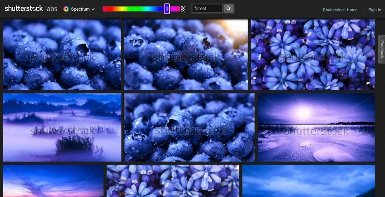This screenshot has width=385, height=197.
Task: Open the Feedback side tab
Action: click(381, 49)
